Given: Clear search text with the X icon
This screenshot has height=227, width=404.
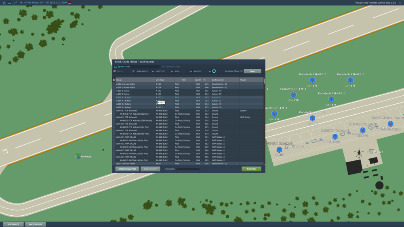Looking at the screenshot, I should click(133, 71).
